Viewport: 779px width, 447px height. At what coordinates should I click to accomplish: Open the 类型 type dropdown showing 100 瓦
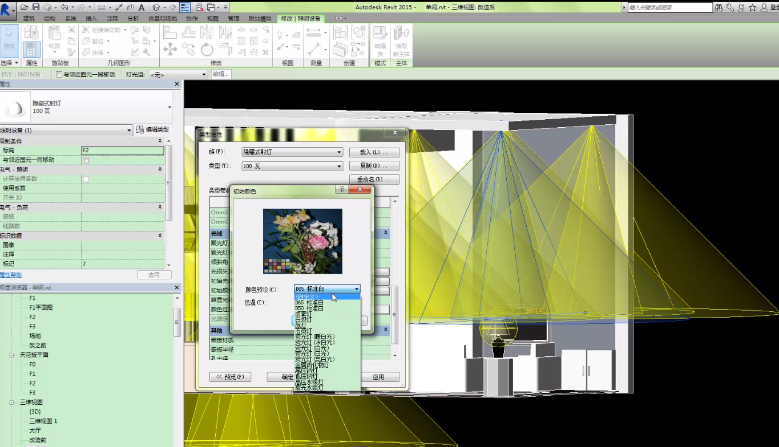(292, 166)
